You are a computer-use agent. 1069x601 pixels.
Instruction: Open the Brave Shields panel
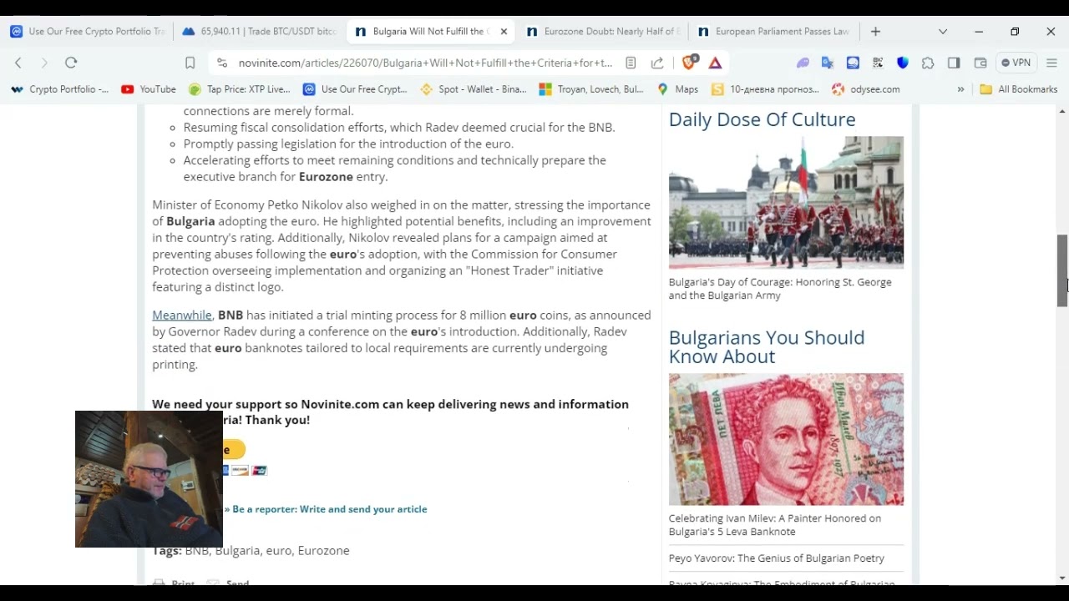click(x=690, y=63)
